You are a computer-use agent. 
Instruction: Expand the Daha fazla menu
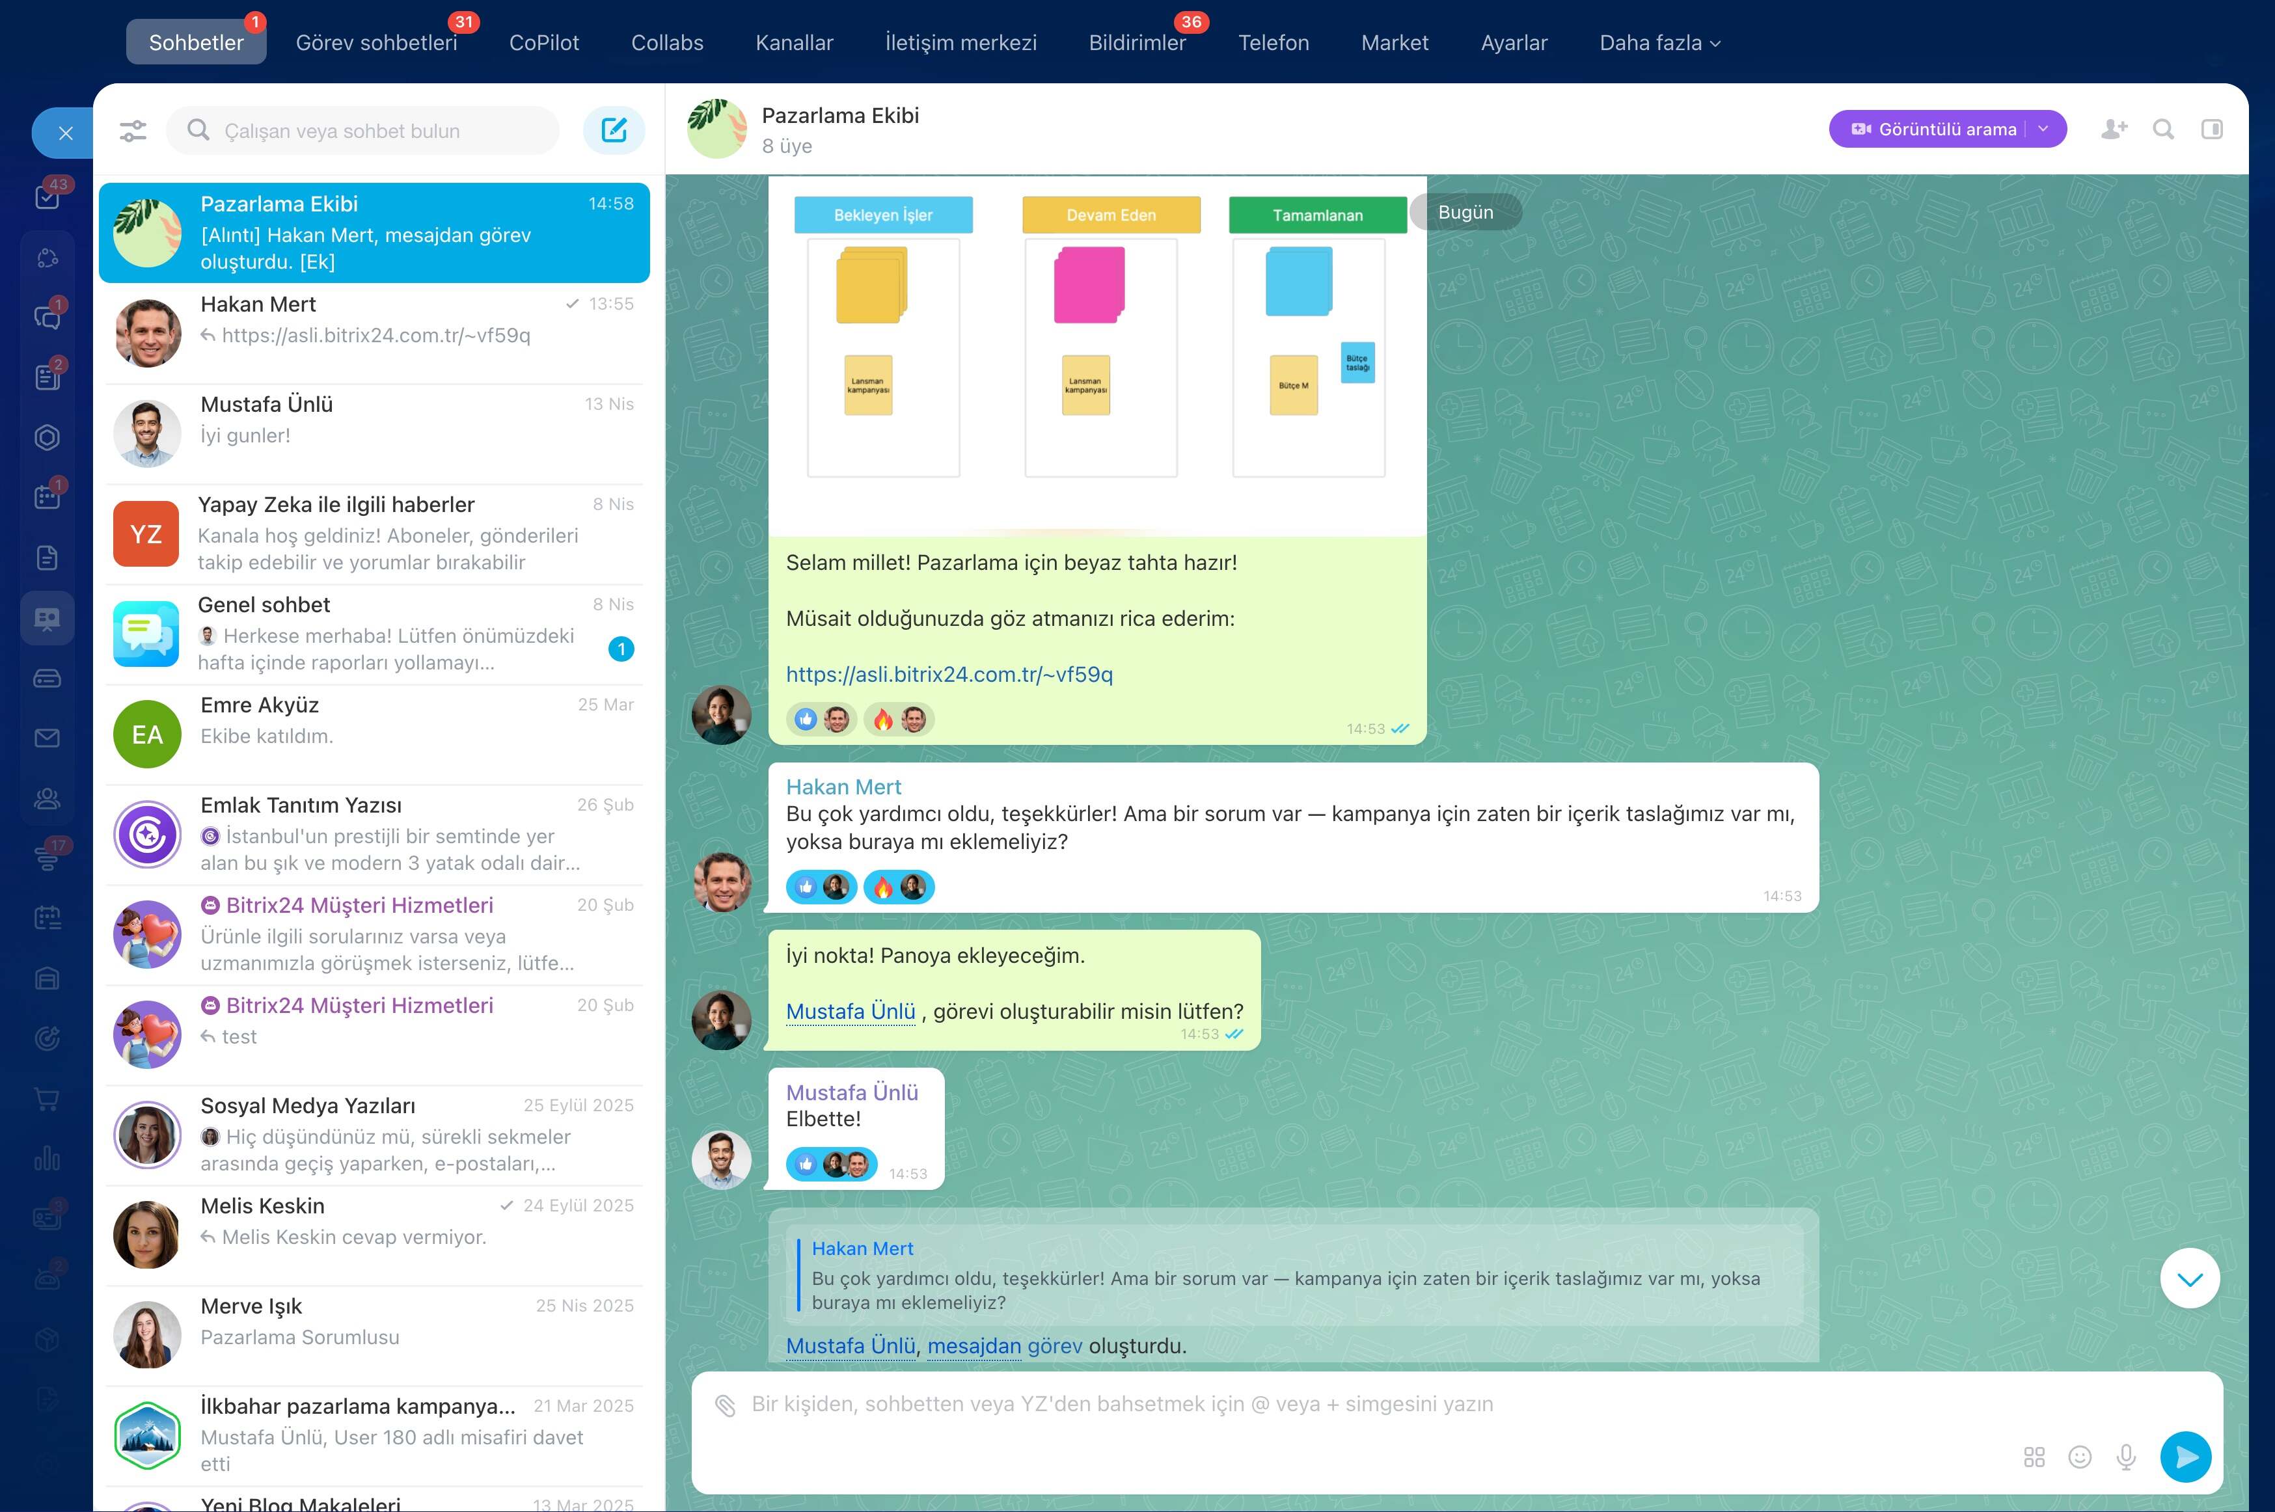tap(1659, 44)
